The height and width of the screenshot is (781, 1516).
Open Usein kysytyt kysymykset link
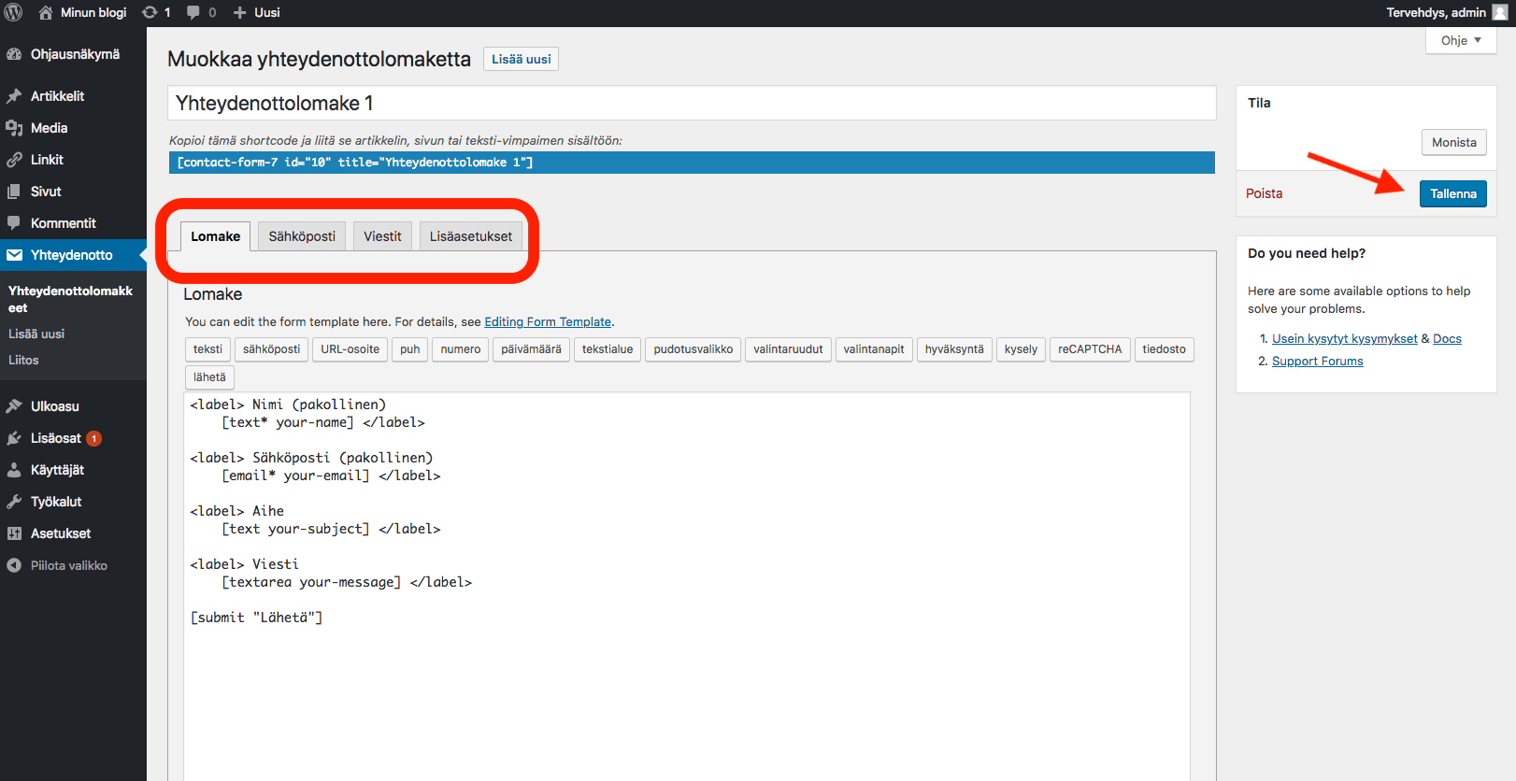pyautogui.click(x=1344, y=338)
